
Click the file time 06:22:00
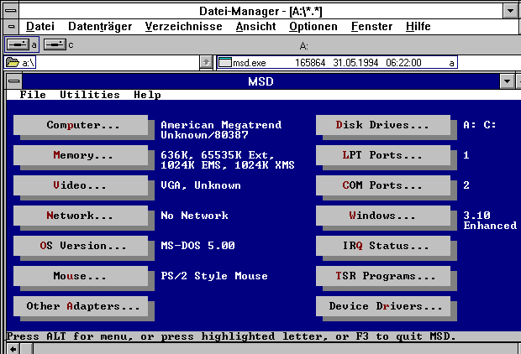(x=403, y=63)
